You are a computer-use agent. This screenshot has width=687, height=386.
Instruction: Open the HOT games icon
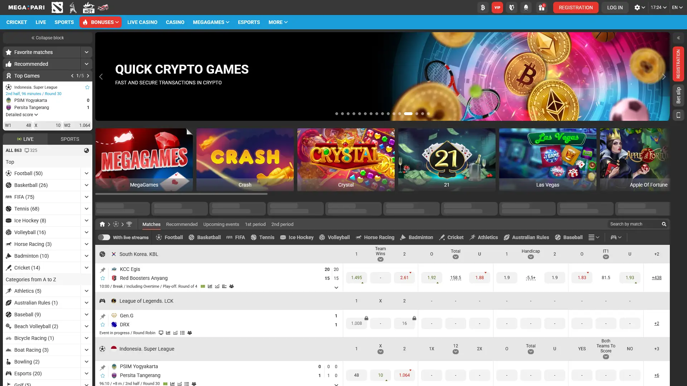coord(88,7)
